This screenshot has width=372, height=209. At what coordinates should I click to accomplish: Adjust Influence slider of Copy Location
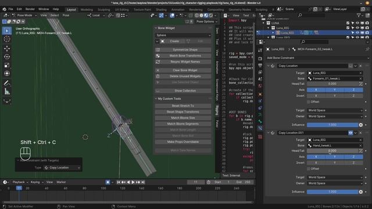point(332,125)
